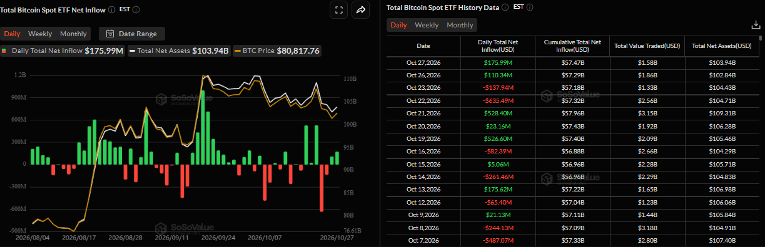Click the -$137.94M daily inflow cell
This screenshot has width=765, height=247.
tap(498, 87)
